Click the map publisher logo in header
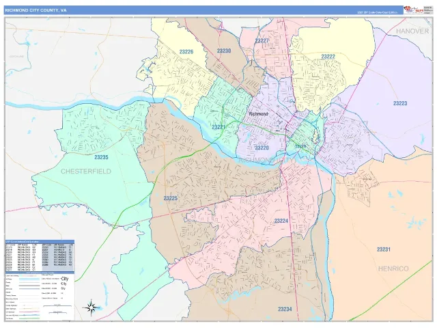The height and width of the screenshot is (328, 437). (414, 10)
